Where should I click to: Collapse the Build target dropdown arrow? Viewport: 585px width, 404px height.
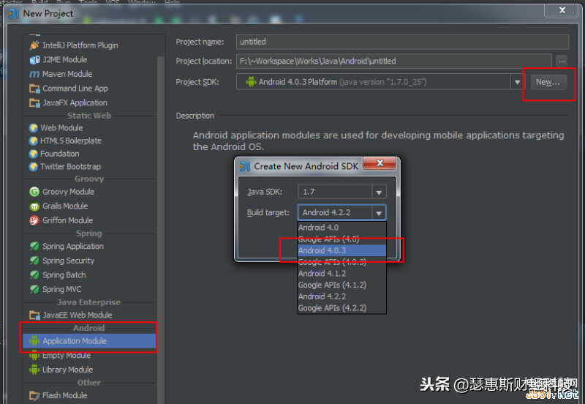click(x=379, y=213)
